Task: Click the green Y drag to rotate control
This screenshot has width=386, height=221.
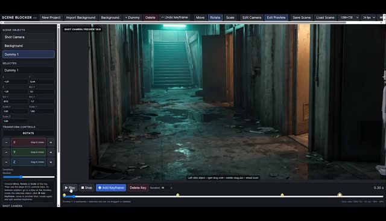Action: (28, 152)
